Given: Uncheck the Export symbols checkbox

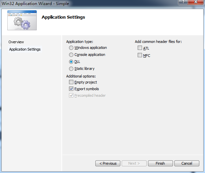Looking at the screenshot, I should (x=71, y=89).
